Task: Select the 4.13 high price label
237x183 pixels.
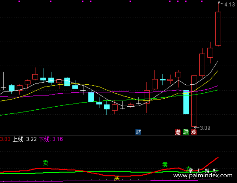Action: pos(229,4)
